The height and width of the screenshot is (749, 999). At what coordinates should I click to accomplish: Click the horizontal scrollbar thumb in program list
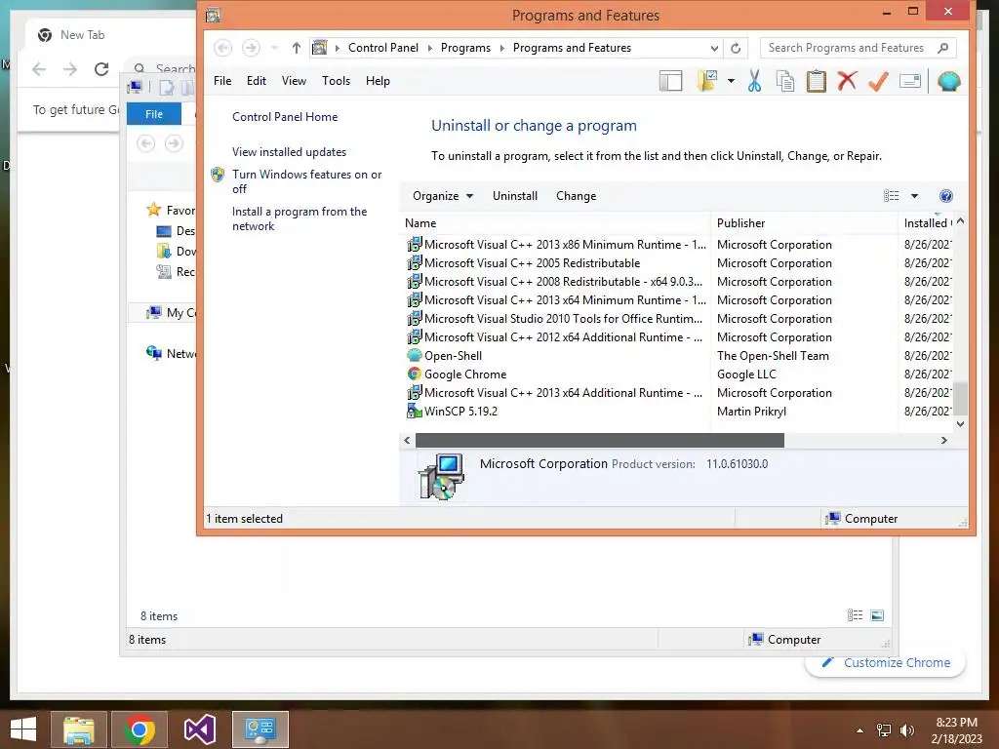pyautogui.click(x=600, y=440)
